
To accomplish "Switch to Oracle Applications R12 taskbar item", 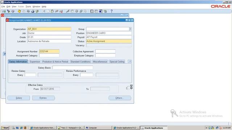I will point(126,128).
